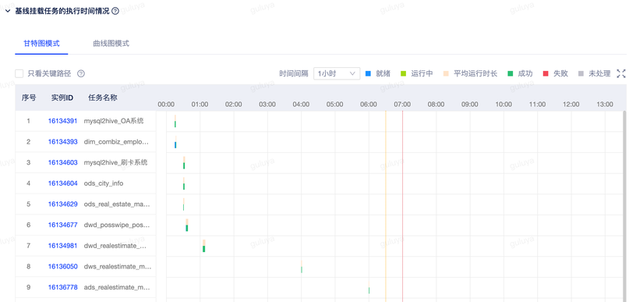Click the red 失败 legend swatch
The width and height of the screenshot is (636, 302).
tap(546, 73)
